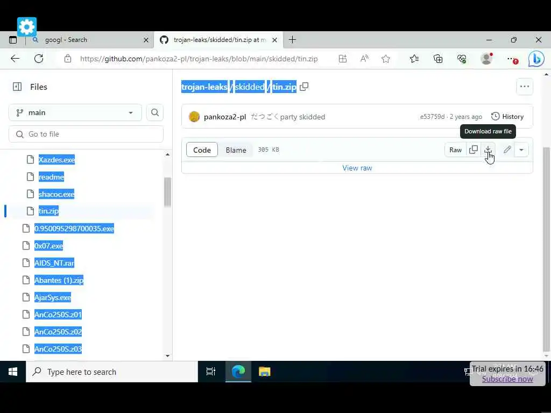Open the Favorites list icon
Image resolution: width=551 pixels, height=413 pixels.
(414, 59)
